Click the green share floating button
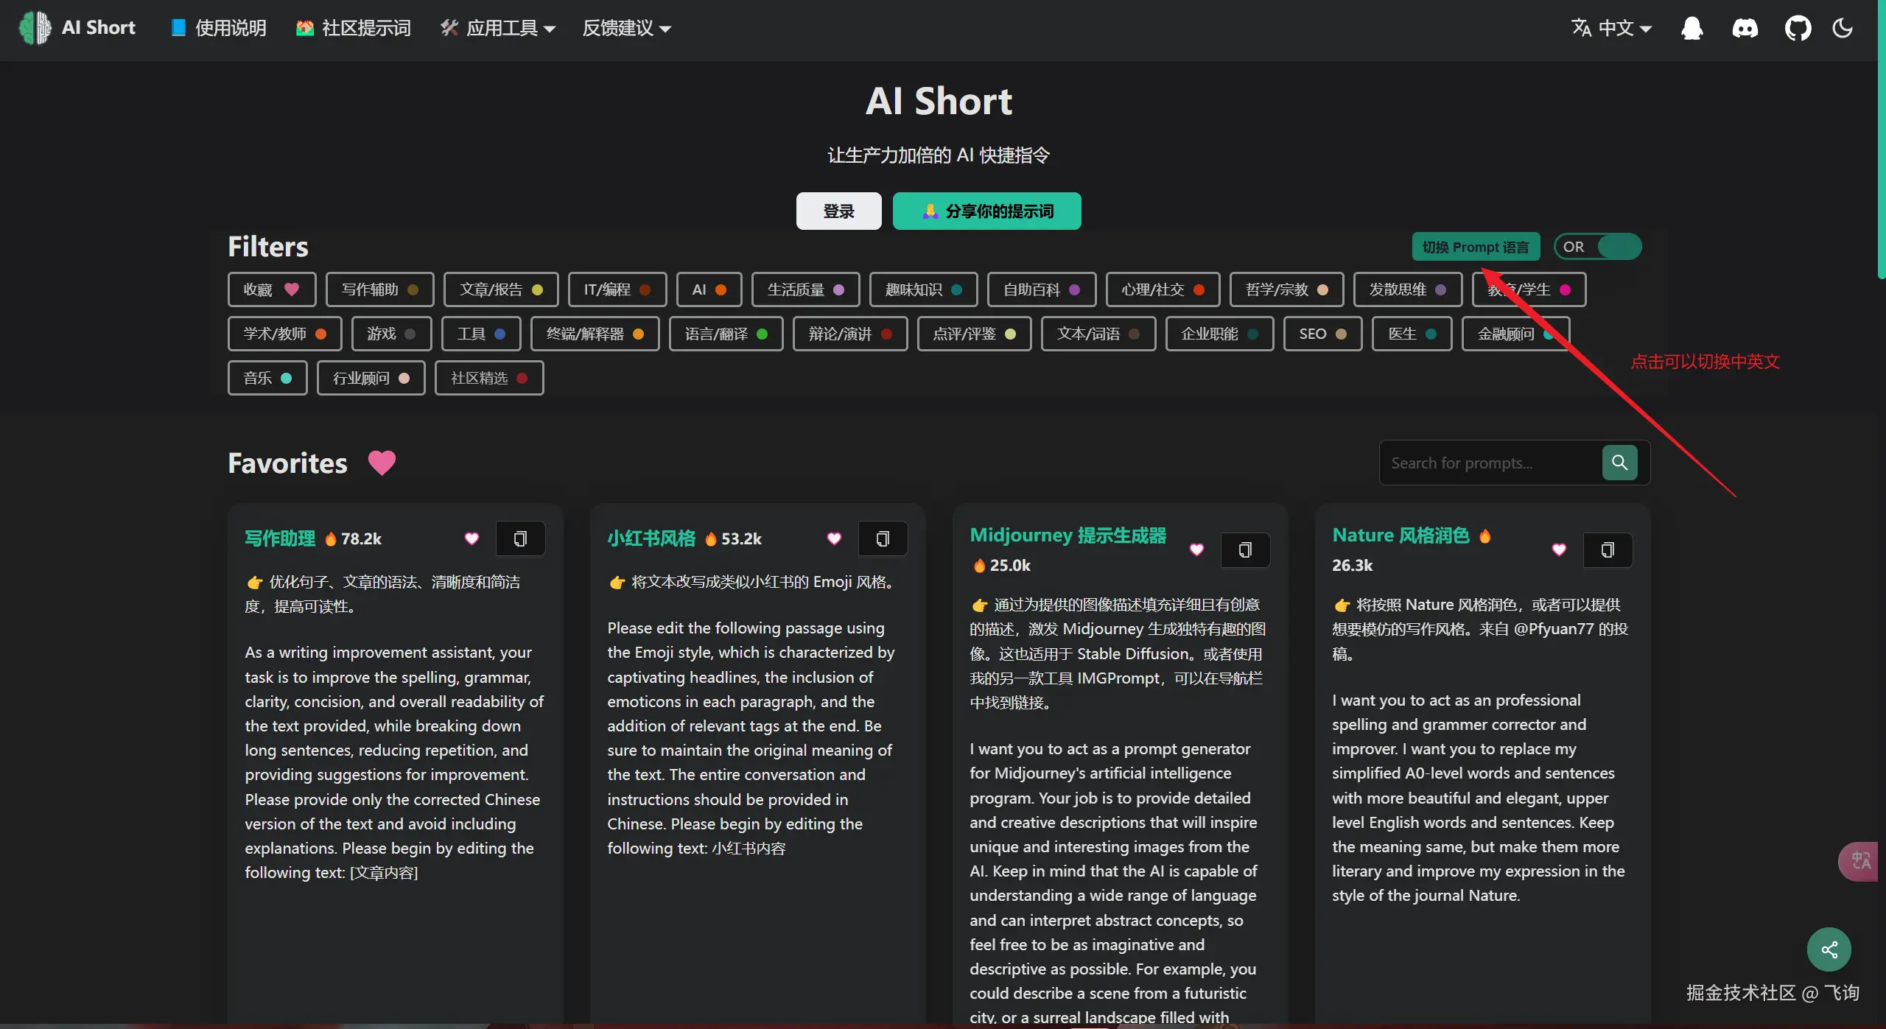This screenshot has height=1029, width=1886. [x=1829, y=949]
